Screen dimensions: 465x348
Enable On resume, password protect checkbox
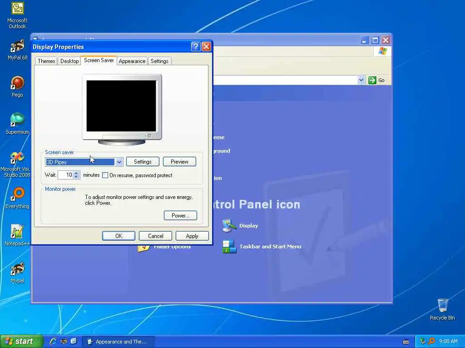click(105, 175)
